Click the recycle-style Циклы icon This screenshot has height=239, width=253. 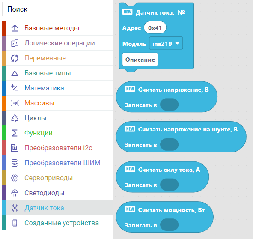click(15, 118)
